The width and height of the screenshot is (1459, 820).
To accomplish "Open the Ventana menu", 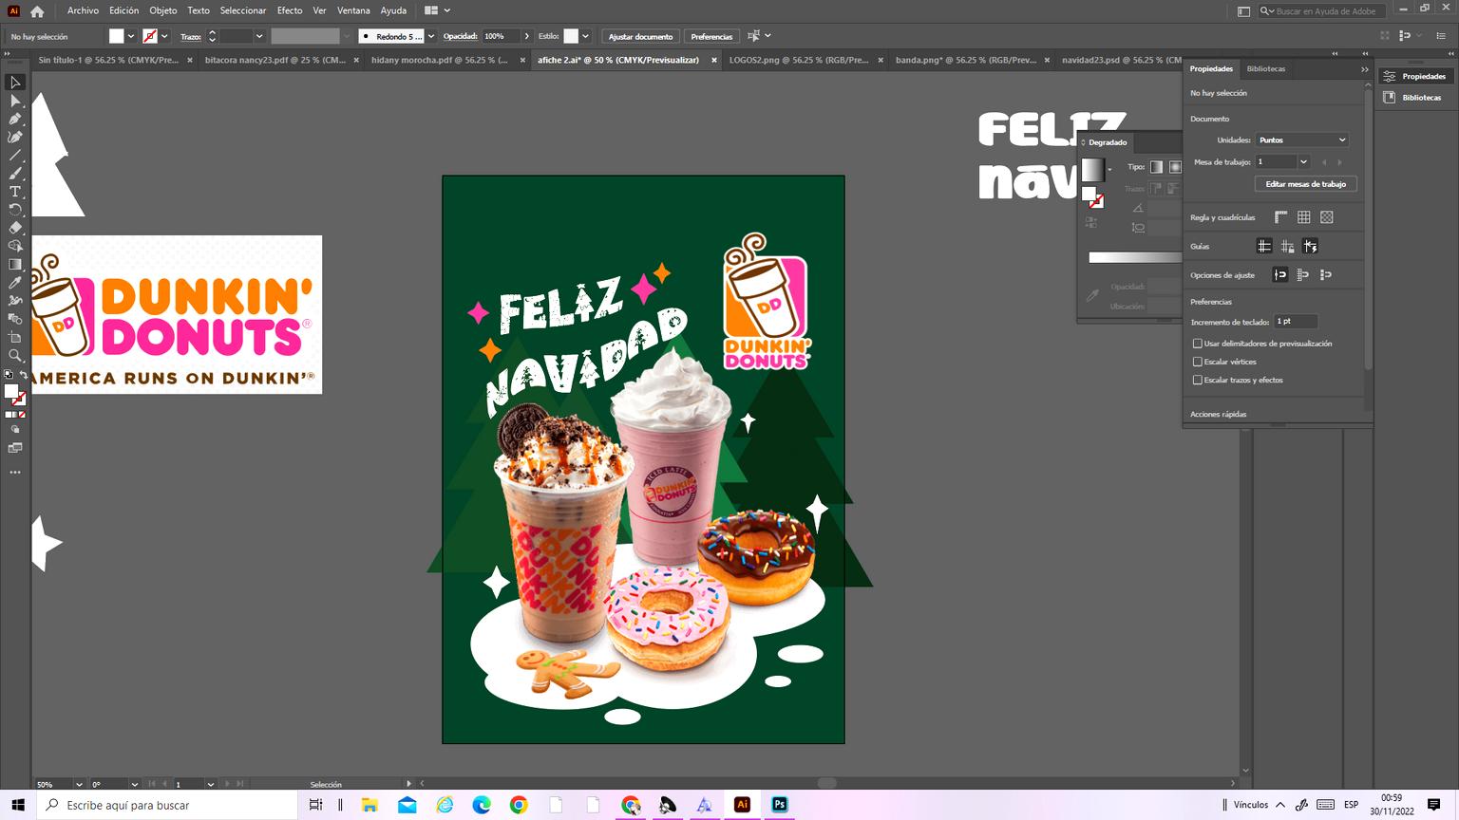I will 353,10.
